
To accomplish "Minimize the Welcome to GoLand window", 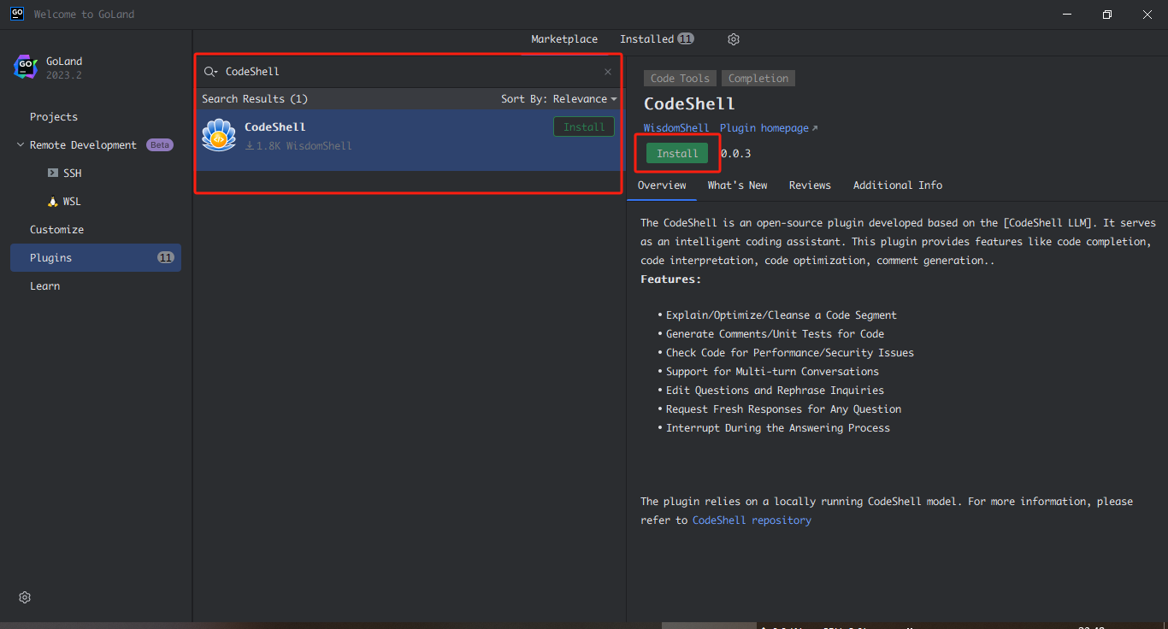I will click(x=1067, y=15).
